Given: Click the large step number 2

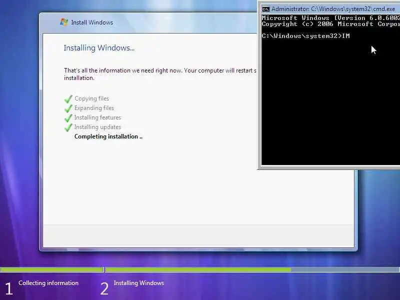Looking at the screenshot, I should point(104,288).
